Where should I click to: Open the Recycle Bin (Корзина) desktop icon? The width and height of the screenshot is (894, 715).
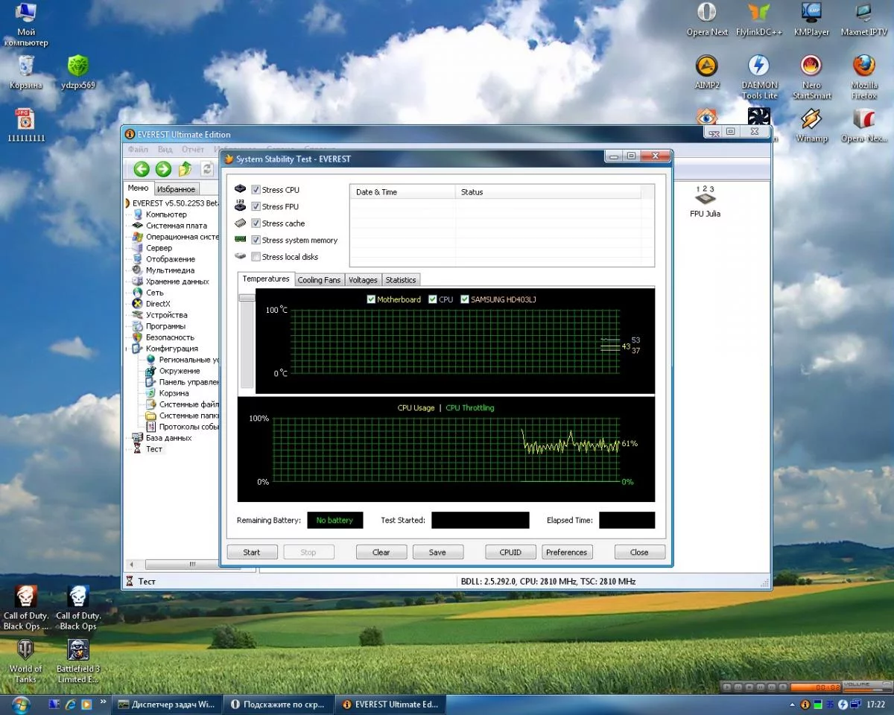(x=25, y=71)
